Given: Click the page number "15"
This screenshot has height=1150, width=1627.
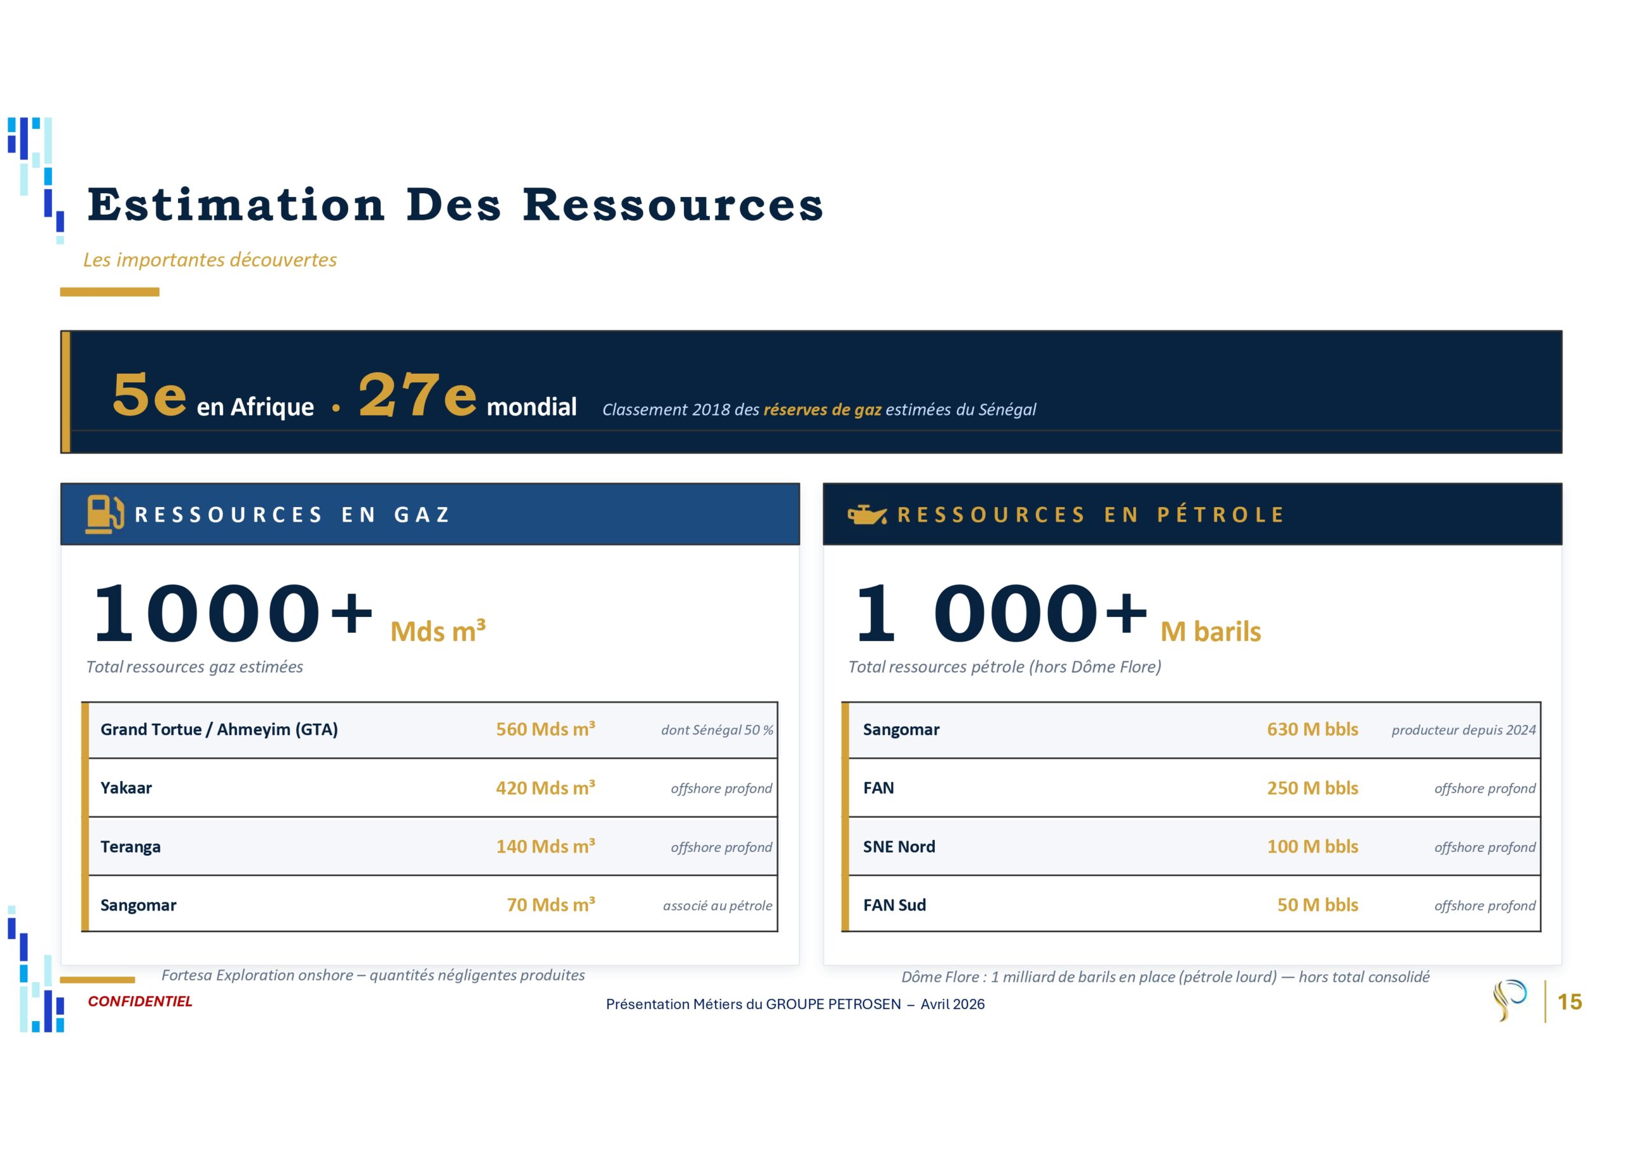Looking at the screenshot, I should pyautogui.click(x=1570, y=1002).
